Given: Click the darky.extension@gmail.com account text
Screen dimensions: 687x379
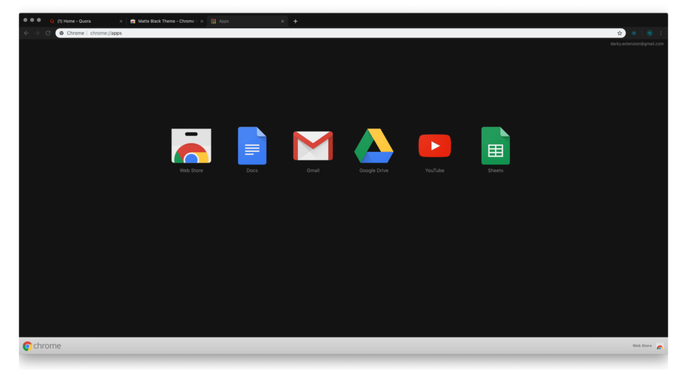Looking at the screenshot, I should tap(637, 44).
